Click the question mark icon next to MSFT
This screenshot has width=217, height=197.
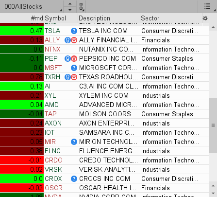pos(74,68)
